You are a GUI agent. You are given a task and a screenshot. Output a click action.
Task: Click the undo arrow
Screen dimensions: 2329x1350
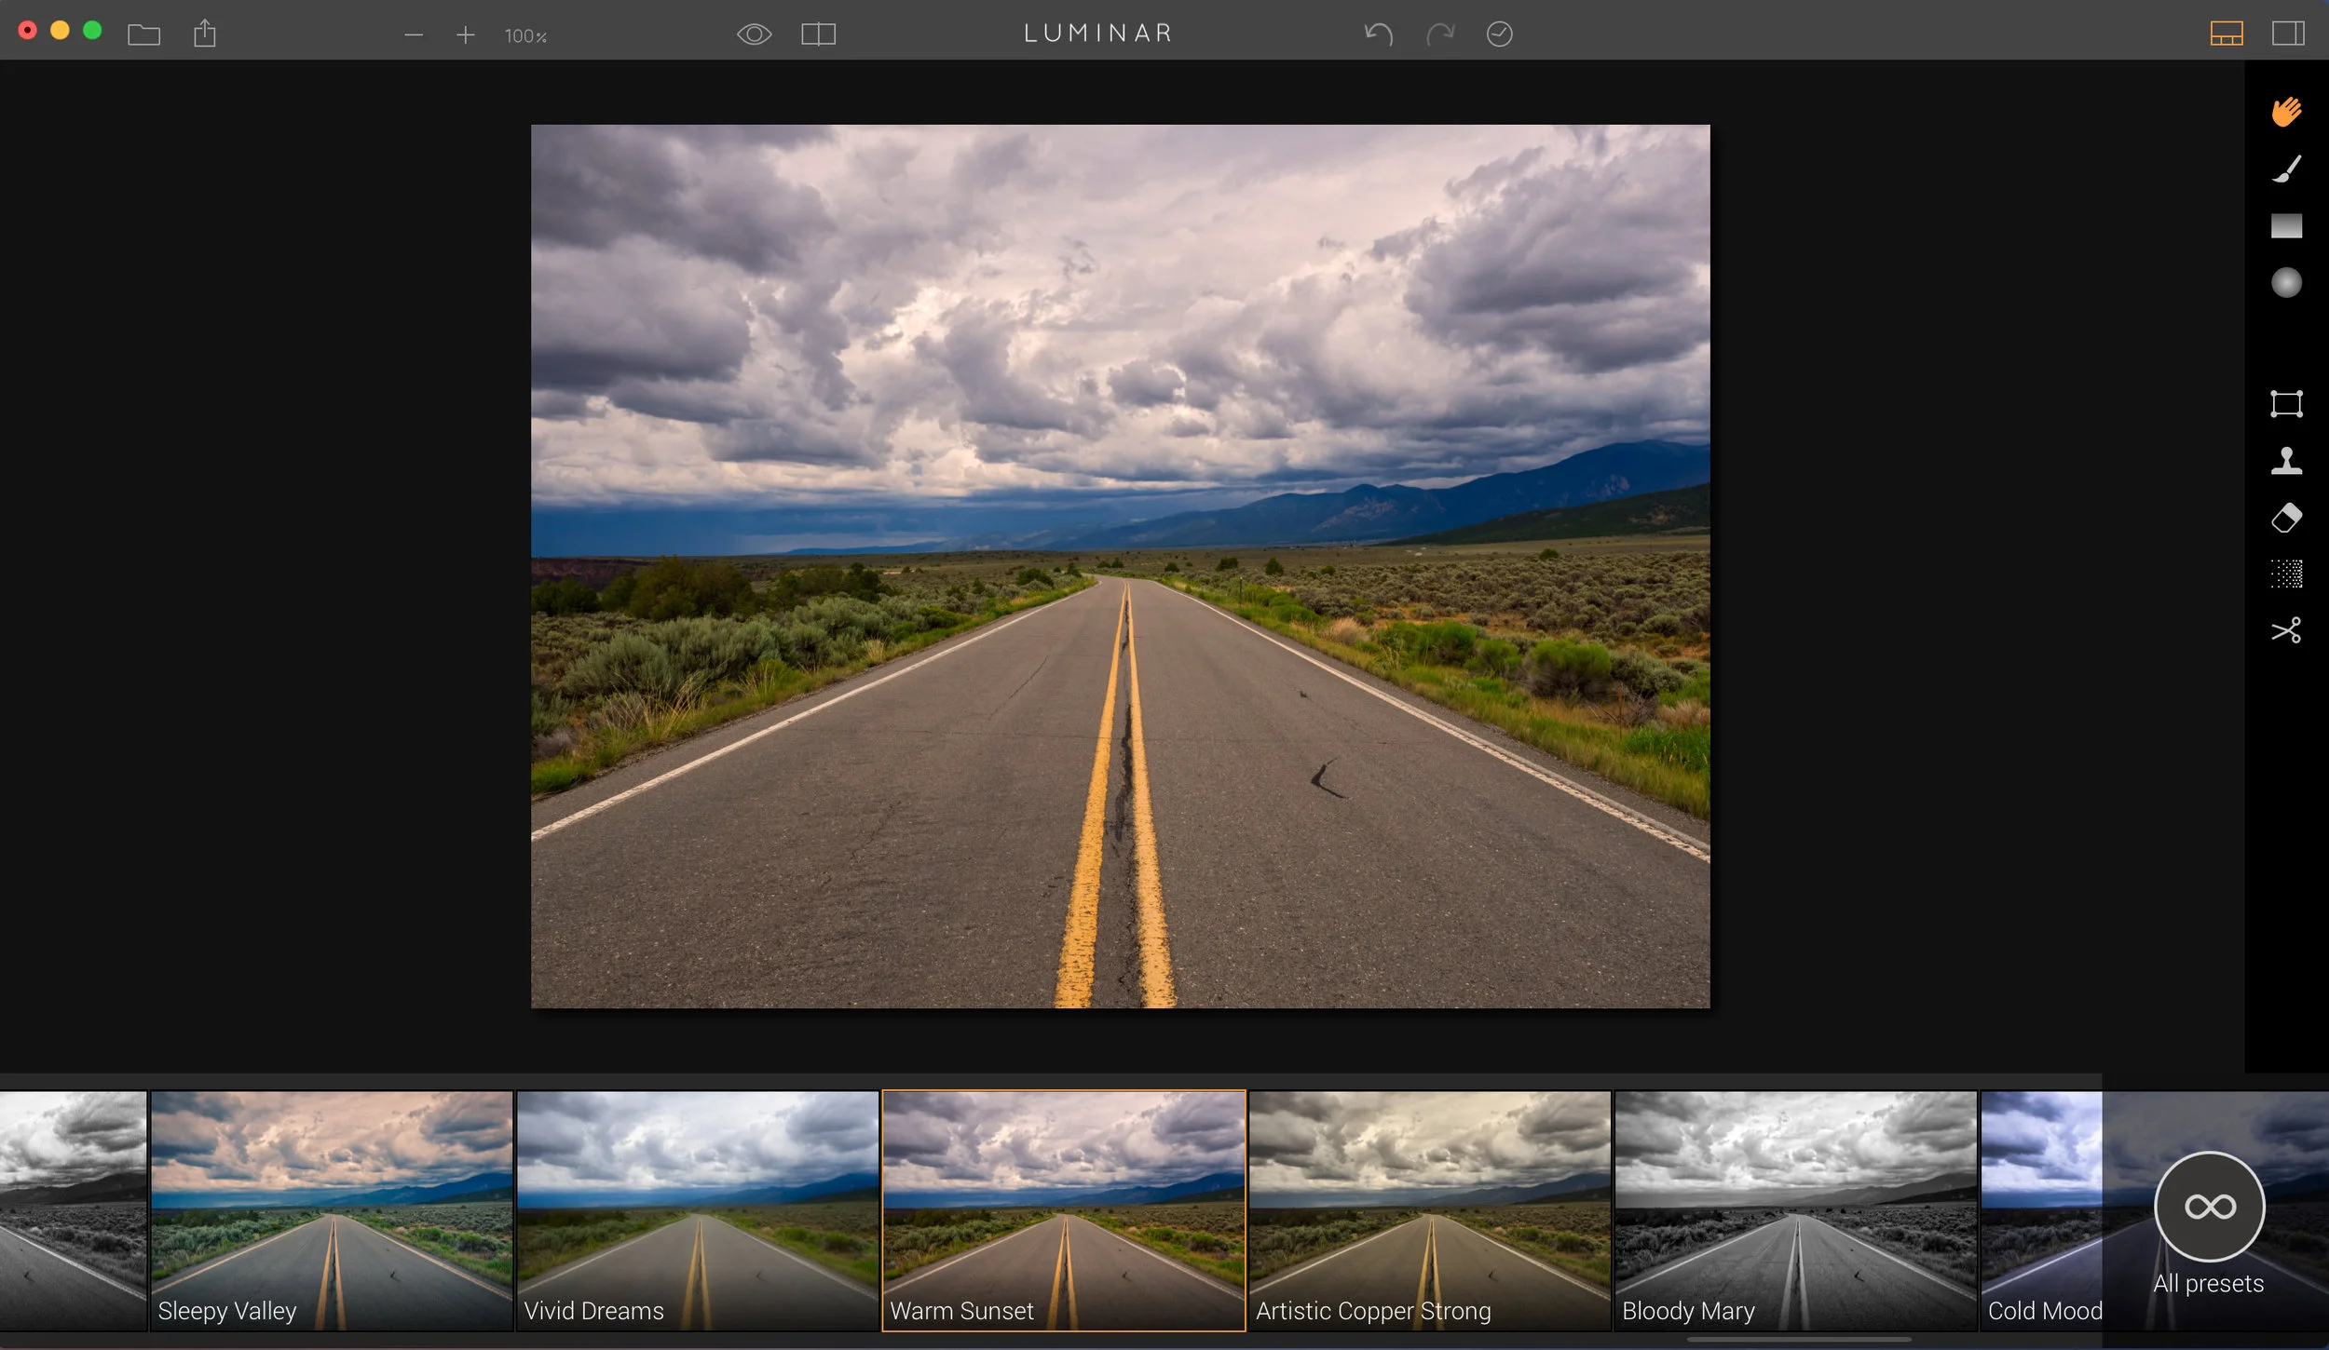(x=1378, y=34)
